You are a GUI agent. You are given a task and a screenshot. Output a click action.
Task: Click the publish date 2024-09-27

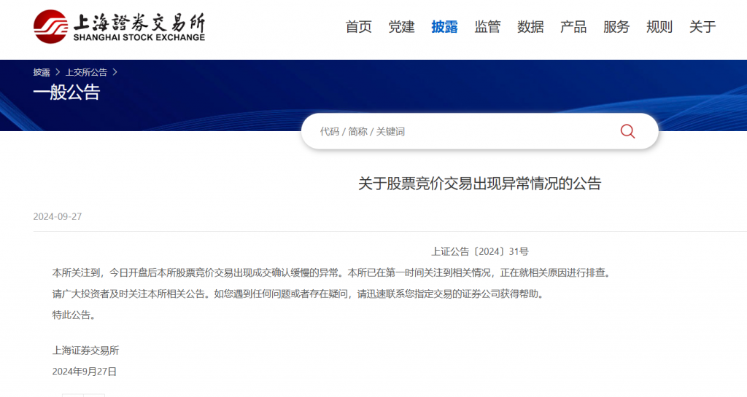58,217
